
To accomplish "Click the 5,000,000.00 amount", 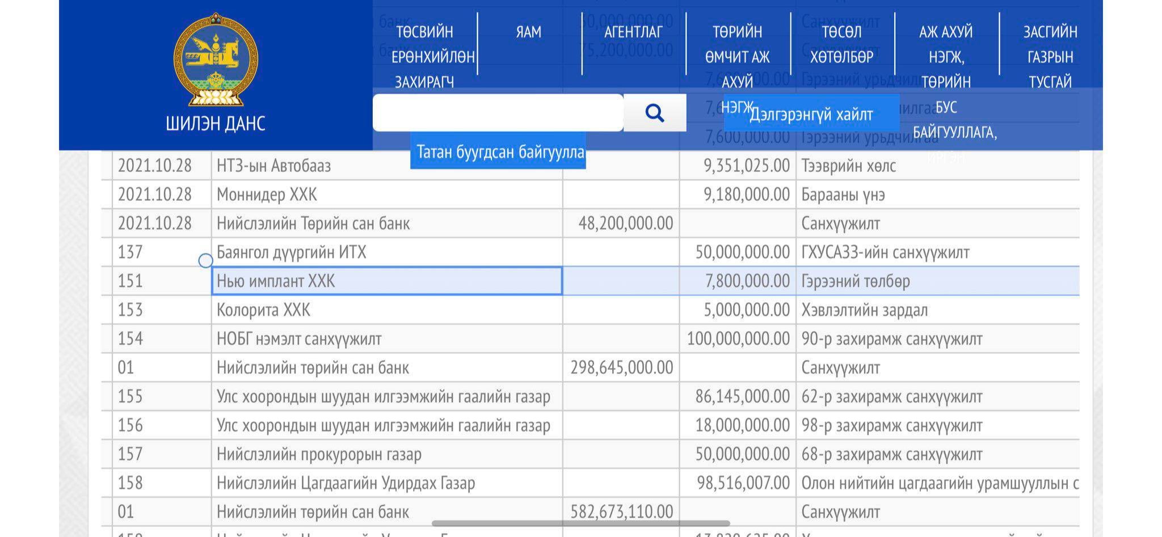I will (747, 310).
